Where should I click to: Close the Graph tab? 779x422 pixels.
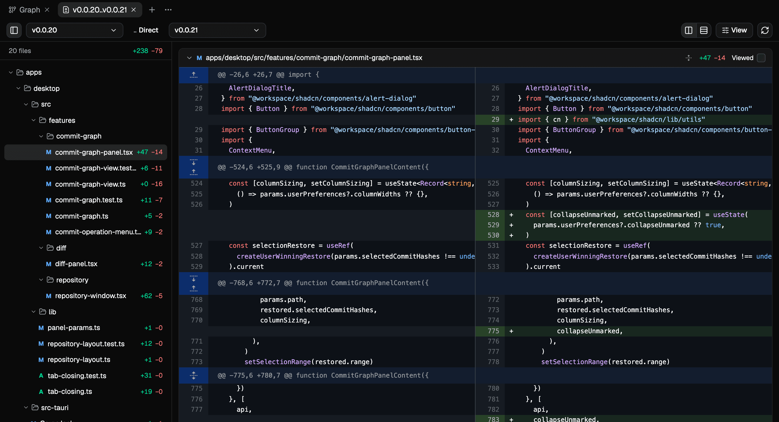(x=47, y=10)
